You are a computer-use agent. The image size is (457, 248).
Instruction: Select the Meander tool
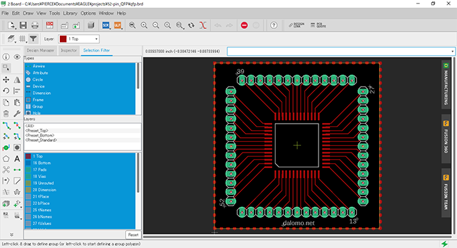click(17, 192)
